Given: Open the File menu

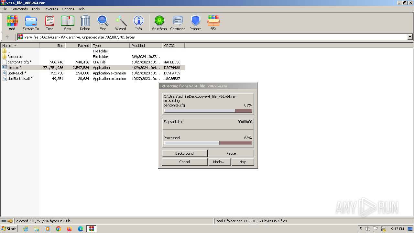Looking at the screenshot, I should (x=4, y=9).
